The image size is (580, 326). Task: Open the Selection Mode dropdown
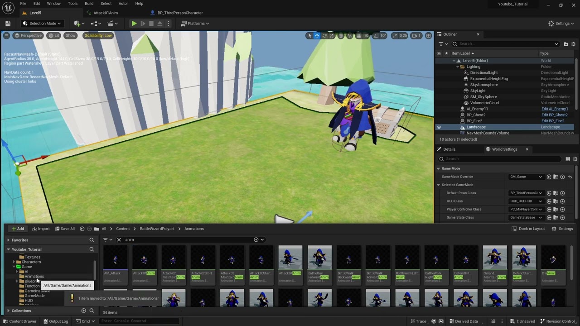tap(42, 24)
